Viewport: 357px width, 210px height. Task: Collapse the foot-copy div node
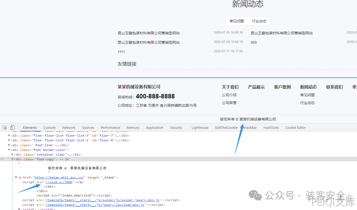(x=13, y=159)
